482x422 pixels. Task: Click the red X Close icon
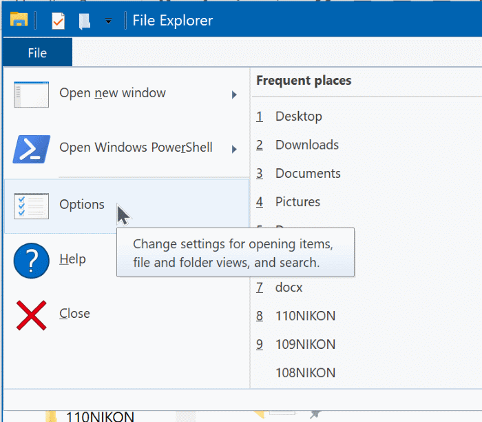[32, 315]
